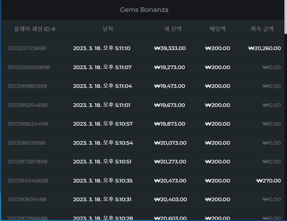The width and height of the screenshot is (287, 221).
Task: Click the vertical scrollbar thumb
Action: [x=286, y=17]
